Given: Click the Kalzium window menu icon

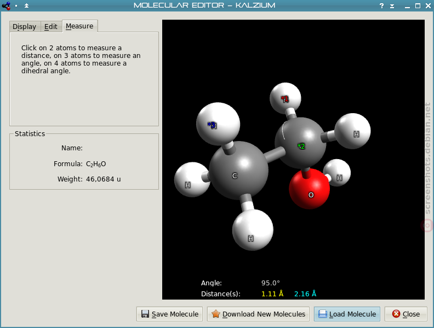Looking at the screenshot, I should tap(6, 5).
